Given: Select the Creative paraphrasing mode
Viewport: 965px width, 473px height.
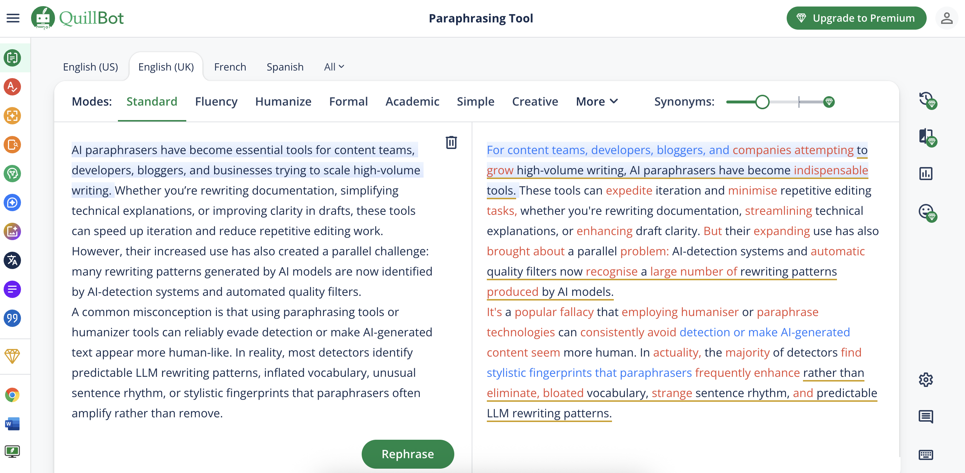Looking at the screenshot, I should (x=535, y=101).
